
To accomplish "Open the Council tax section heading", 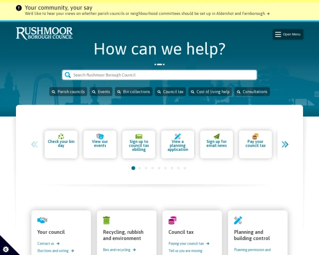I will coord(181,232).
